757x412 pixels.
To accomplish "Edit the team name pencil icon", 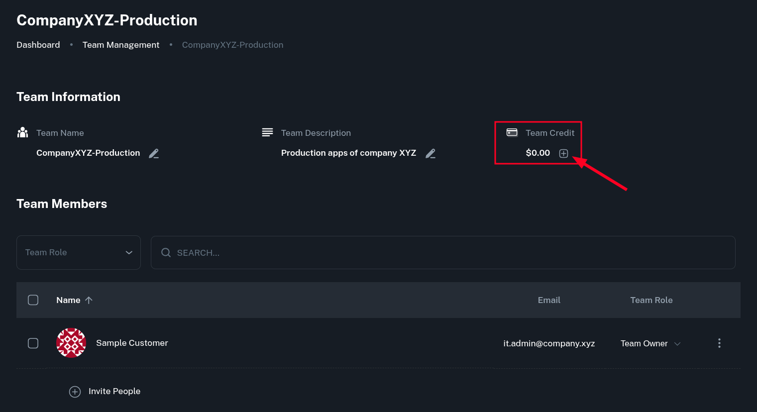I will pyautogui.click(x=154, y=153).
